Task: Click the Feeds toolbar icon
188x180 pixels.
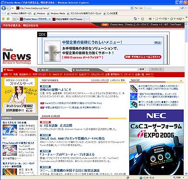Action: pyautogui.click(x=143, y=19)
